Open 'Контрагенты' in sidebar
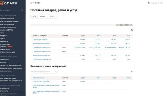 click(4, 88)
